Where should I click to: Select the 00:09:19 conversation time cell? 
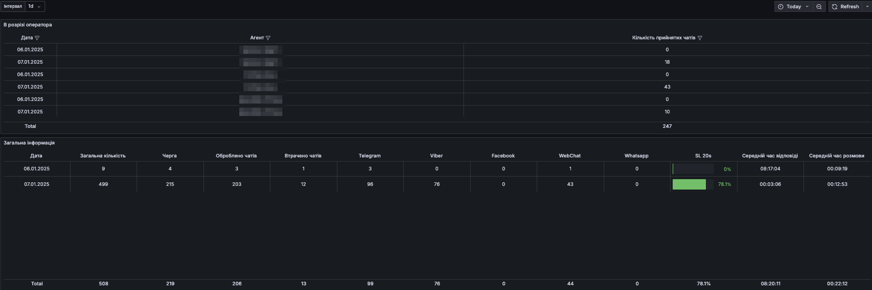(x=837, y=169)
